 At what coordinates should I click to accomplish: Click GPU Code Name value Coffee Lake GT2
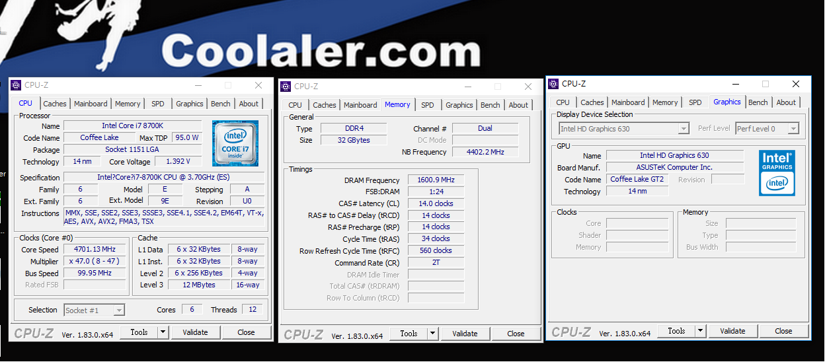point(637,179)
